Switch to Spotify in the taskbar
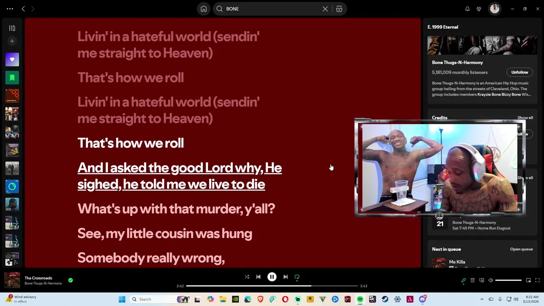This screenshot has width=544, height=306. pos(360,299)
